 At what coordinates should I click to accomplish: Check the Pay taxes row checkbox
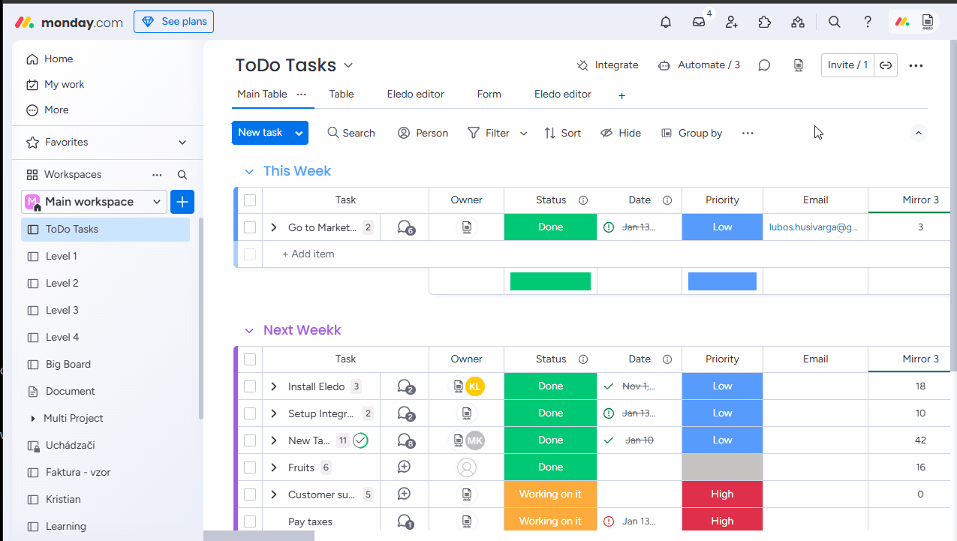tap(250, 521)
